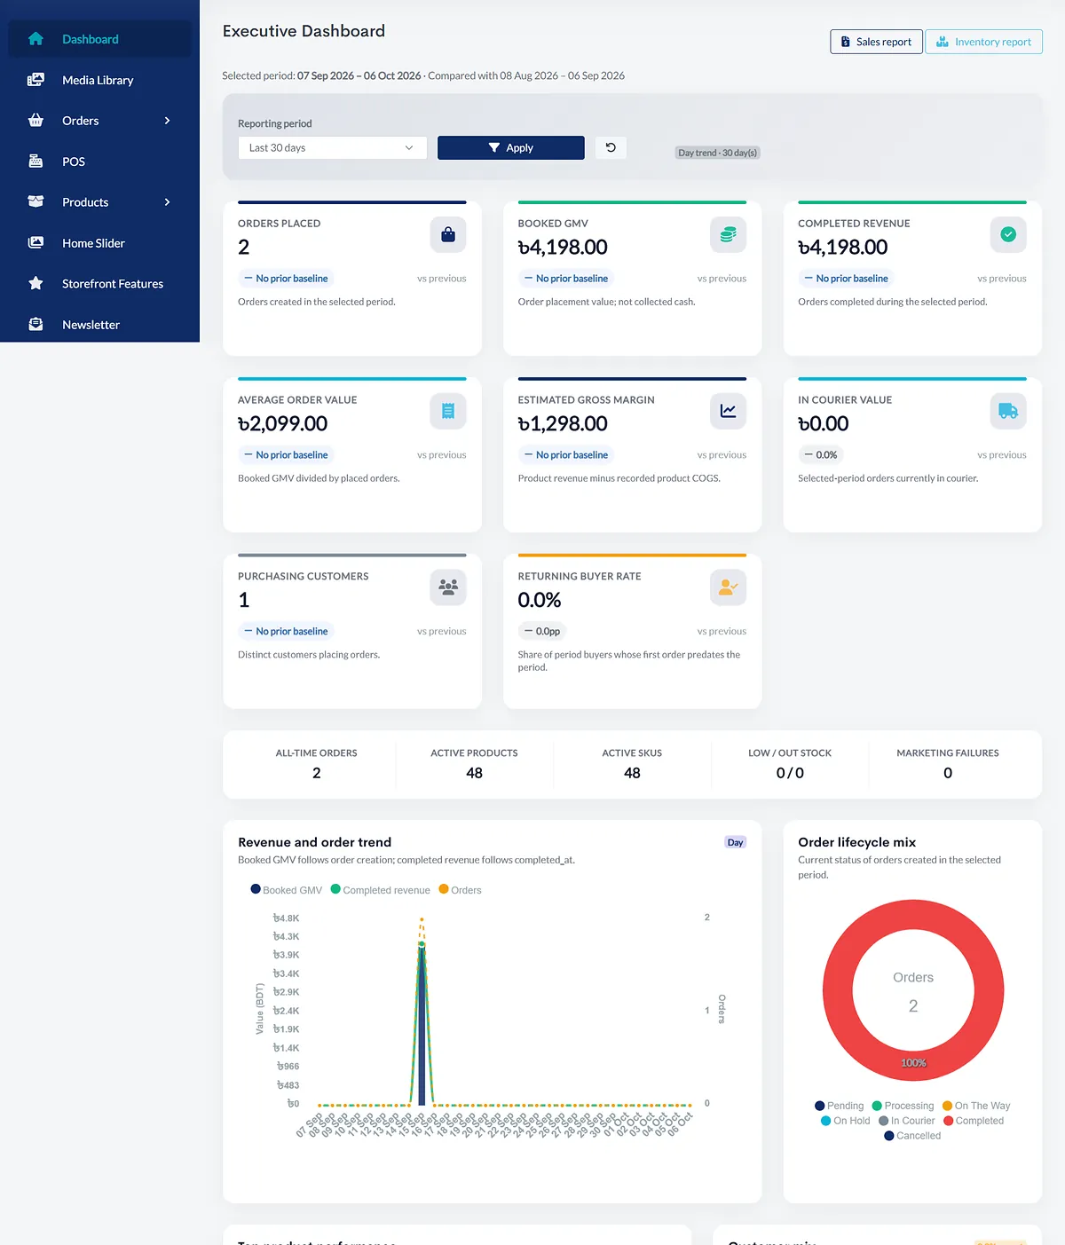
Task: Click ৳1,298.00 estimated gross margin value
Action: pos(563,423)
